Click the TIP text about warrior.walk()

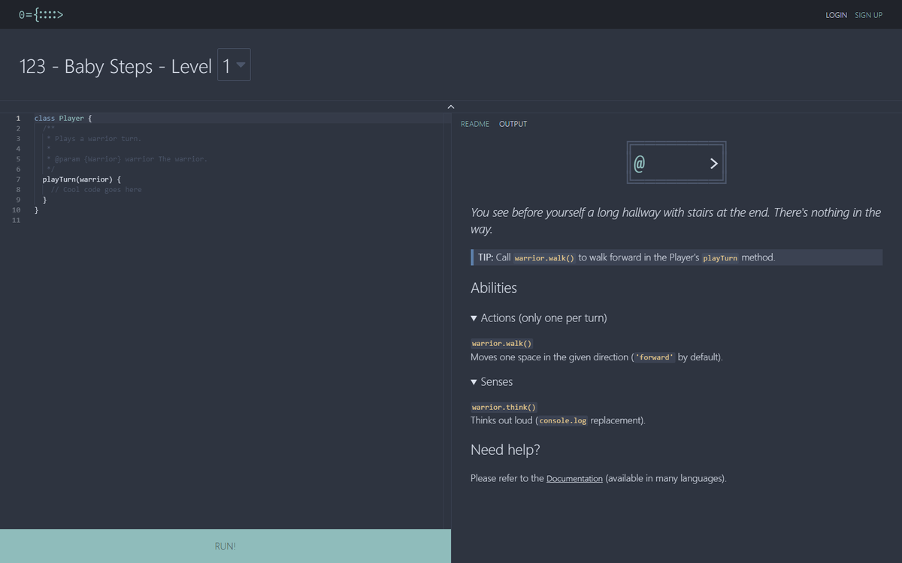[676, 257]
